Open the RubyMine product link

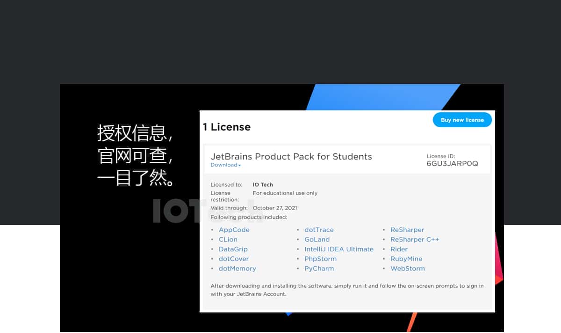point(406,259)
